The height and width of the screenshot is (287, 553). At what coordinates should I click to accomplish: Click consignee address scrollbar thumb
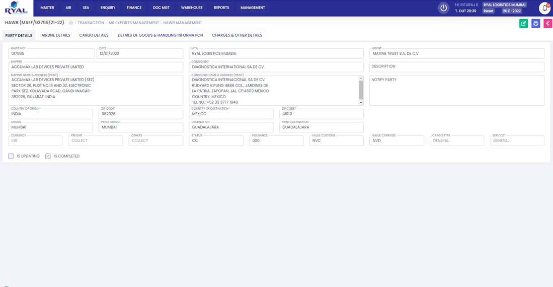(361, 90)
